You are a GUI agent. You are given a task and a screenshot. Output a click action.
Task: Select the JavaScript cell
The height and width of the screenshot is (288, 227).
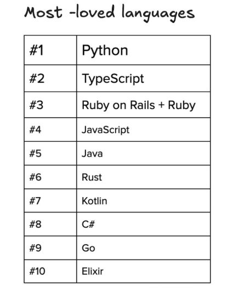tap(144, 130)
